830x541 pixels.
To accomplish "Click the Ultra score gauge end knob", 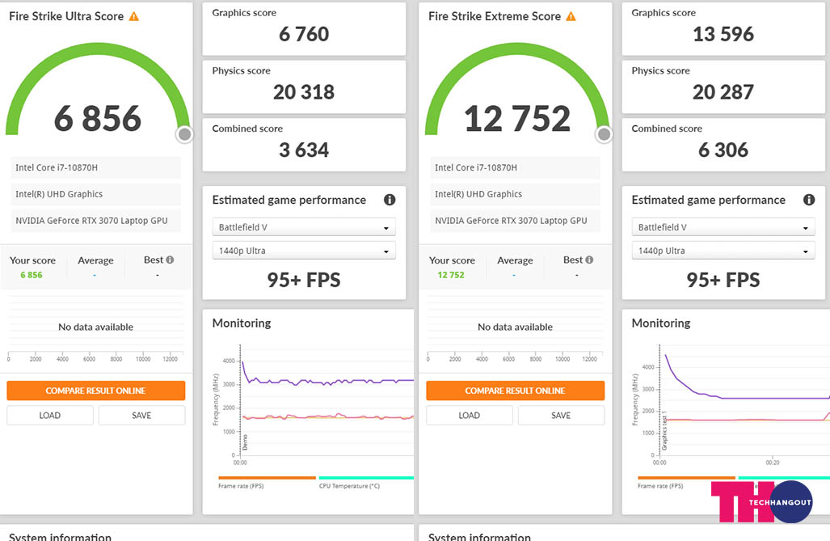I will pyautogui.click(x=184, y=134).
